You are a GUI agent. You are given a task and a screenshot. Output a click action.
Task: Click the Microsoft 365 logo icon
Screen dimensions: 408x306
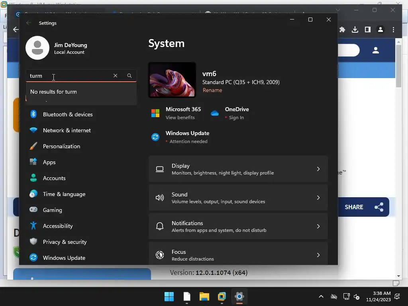click(155, 113)
